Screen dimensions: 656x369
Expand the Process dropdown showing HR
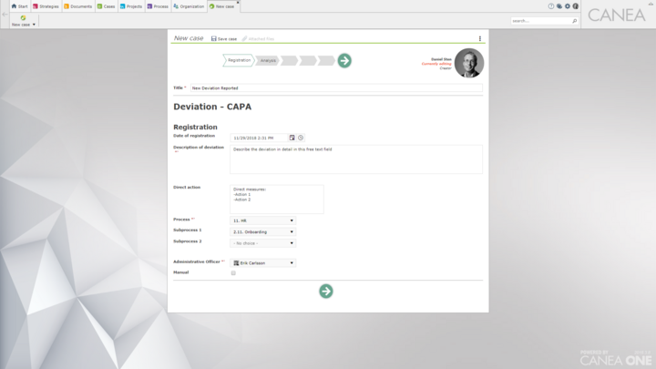pos(262,220)
